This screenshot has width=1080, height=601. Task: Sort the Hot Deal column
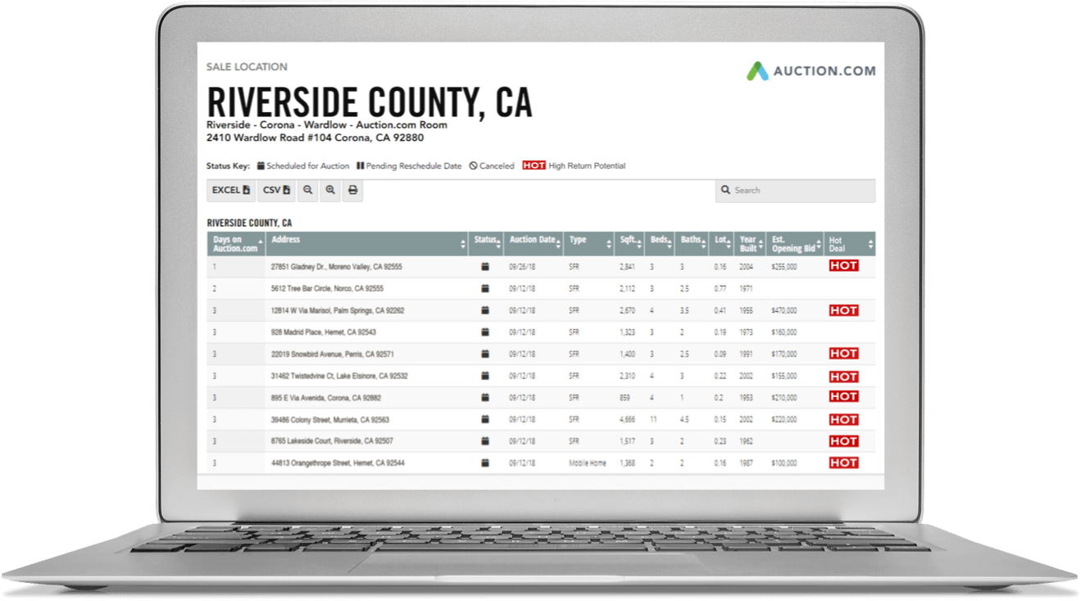point(850,244)
